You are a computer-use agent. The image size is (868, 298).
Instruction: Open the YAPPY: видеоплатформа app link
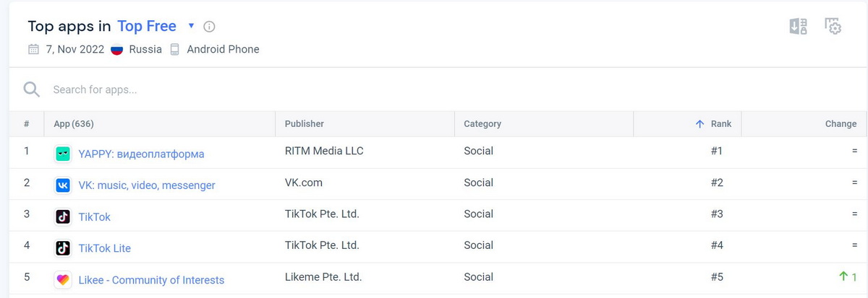(x=141, y=154)
